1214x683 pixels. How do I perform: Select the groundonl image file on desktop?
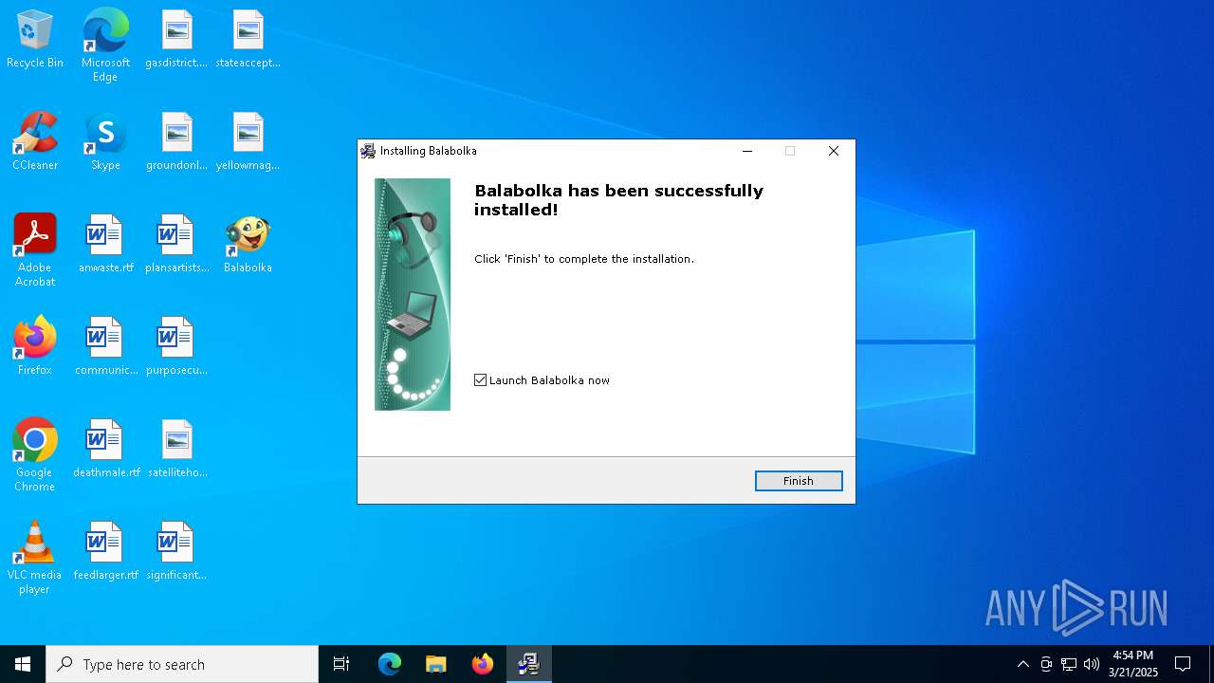(x=176, y=142)
